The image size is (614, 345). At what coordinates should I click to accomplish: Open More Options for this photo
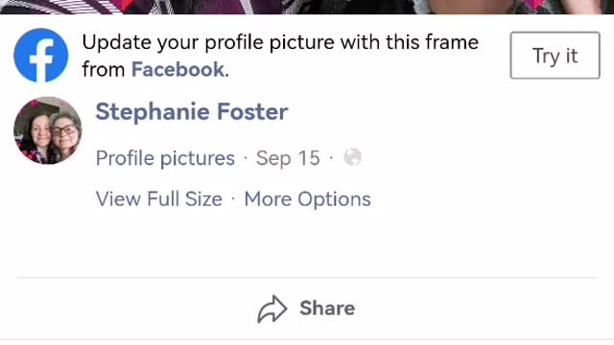point(307,198)
